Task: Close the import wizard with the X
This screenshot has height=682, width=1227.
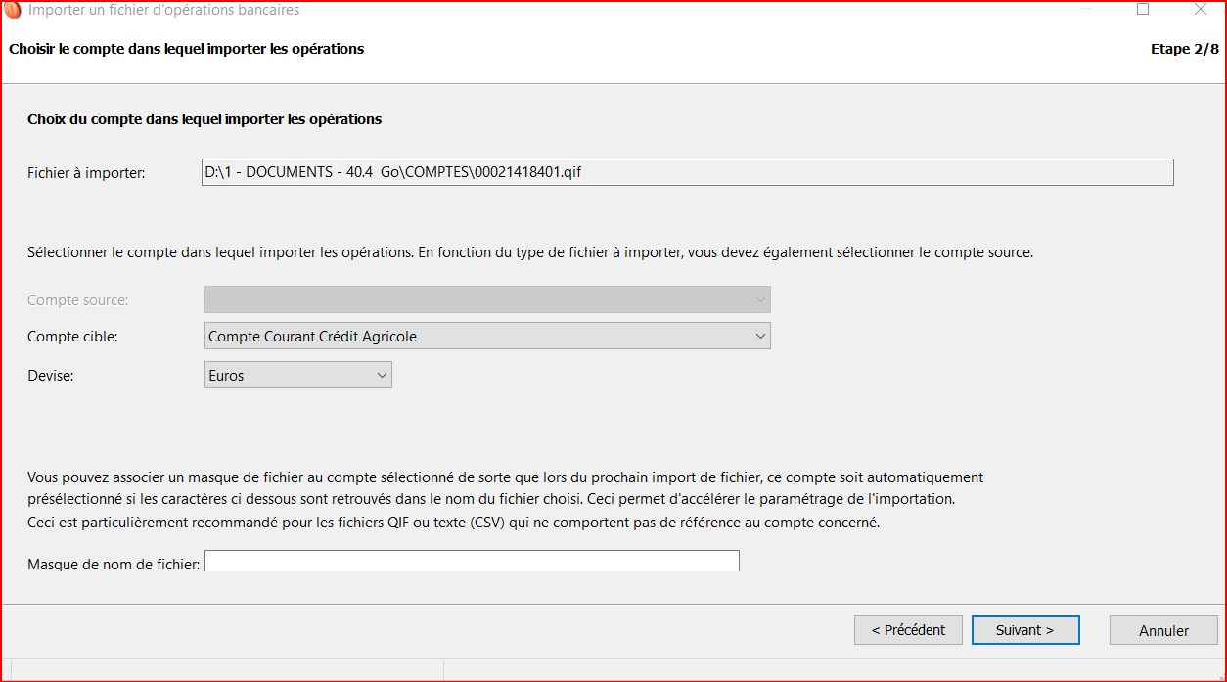Action: pyautogui.click(x=1201, y=9)
